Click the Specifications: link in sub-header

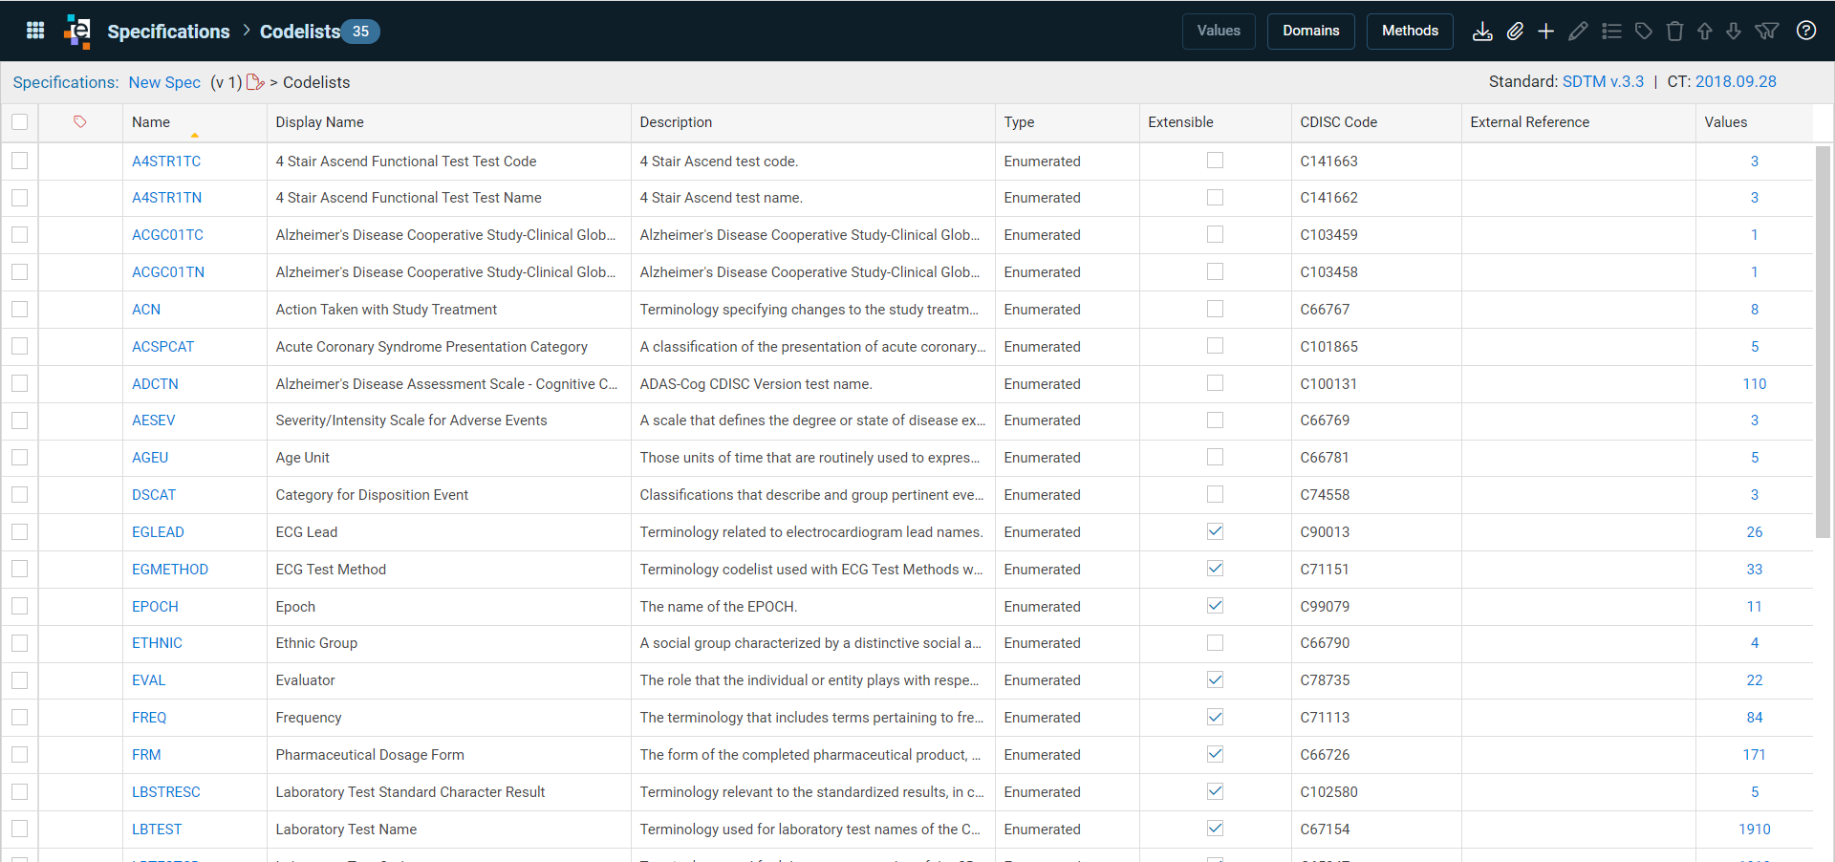66,82
